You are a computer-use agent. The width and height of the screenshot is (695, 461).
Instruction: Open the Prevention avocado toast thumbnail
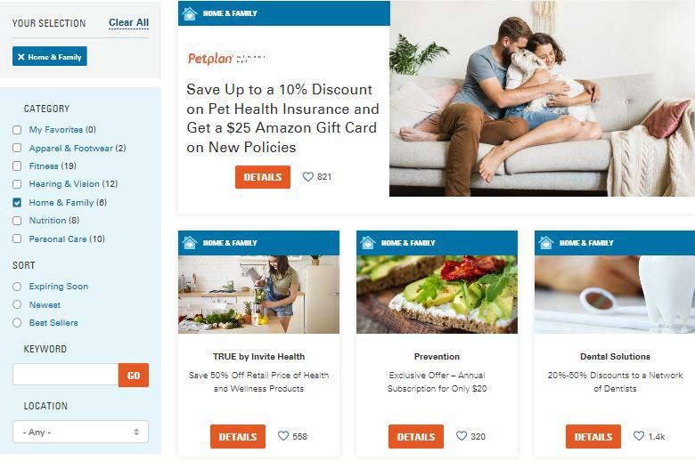pyautogui.click(x=437, y=295)
